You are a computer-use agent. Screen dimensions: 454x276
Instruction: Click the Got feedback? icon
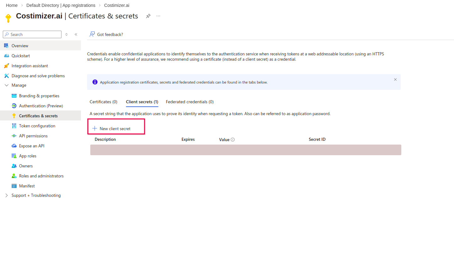[x=92, y=34]
